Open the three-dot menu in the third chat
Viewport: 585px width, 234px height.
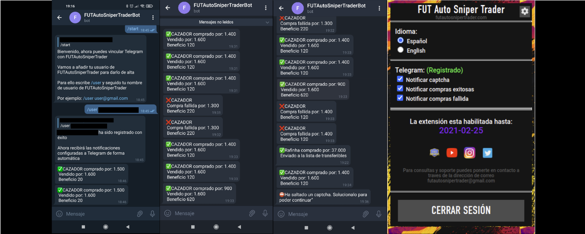379,8
